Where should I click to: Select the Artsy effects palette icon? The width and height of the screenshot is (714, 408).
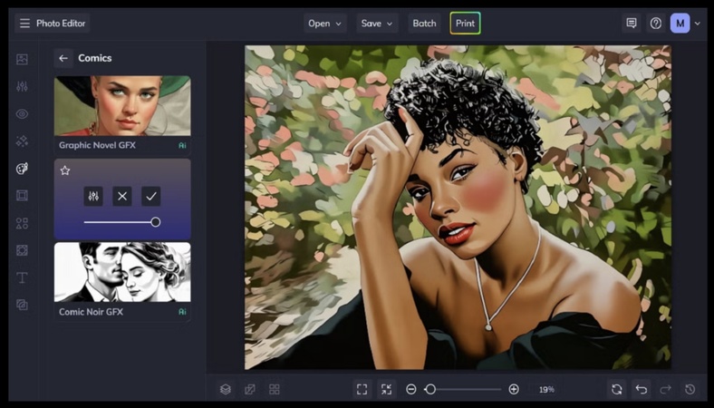(22, 169)
